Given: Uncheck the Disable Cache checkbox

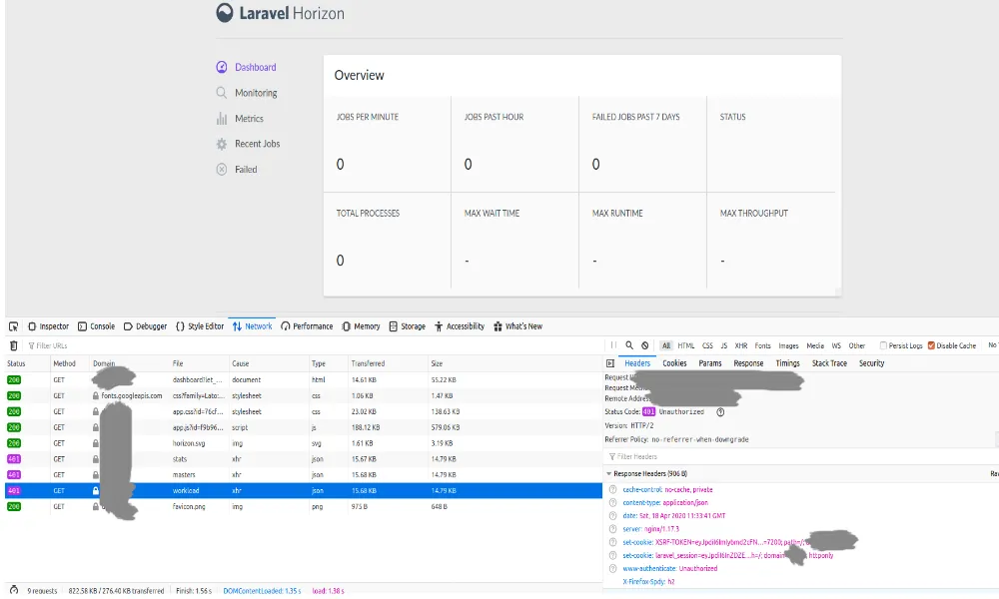Looking at the screenshot, I should click(931, 345).
